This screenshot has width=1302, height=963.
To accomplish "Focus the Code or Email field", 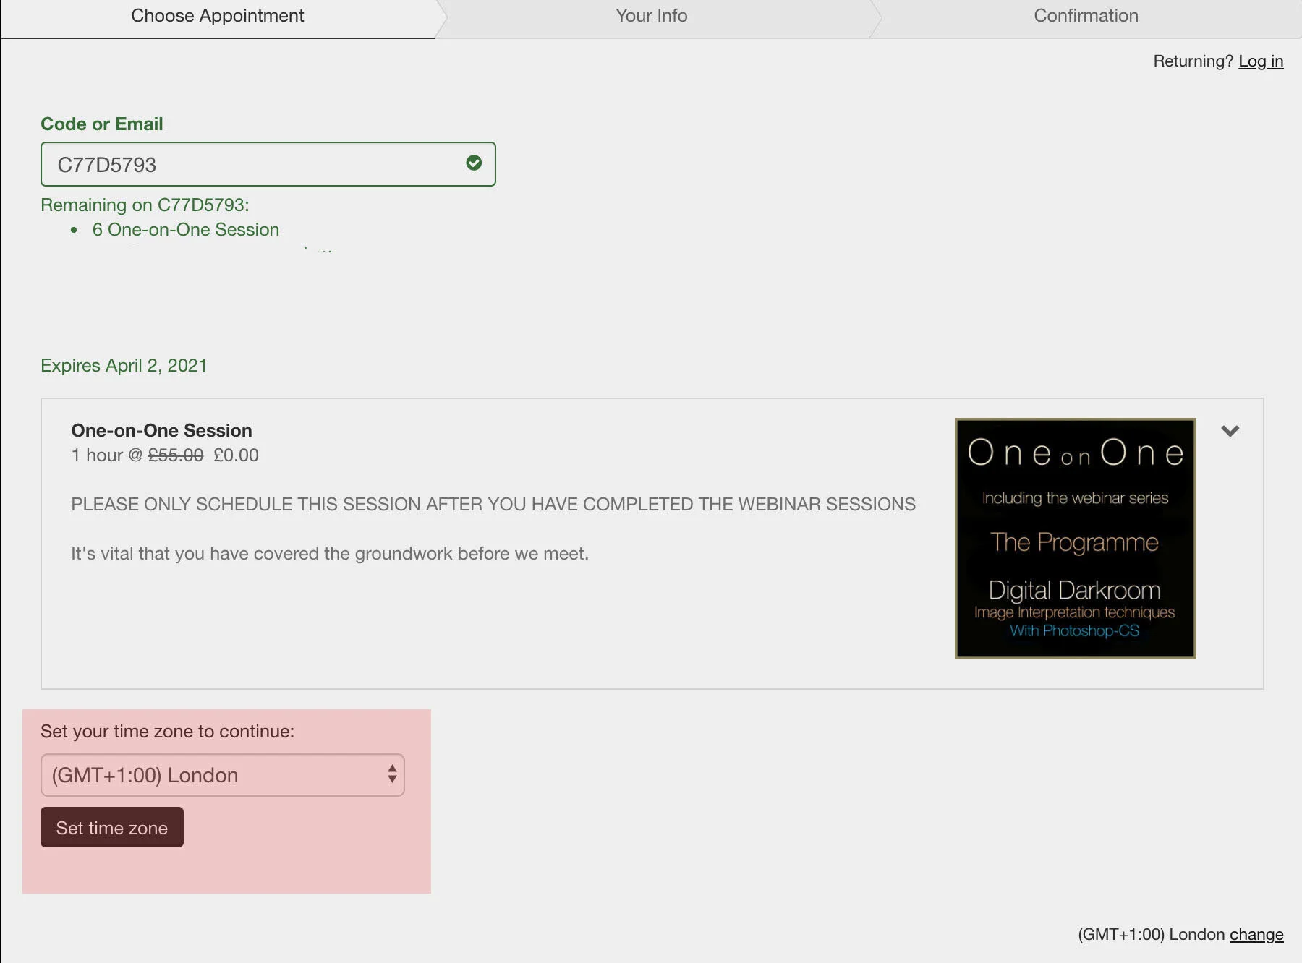I will tap(268, 164).
